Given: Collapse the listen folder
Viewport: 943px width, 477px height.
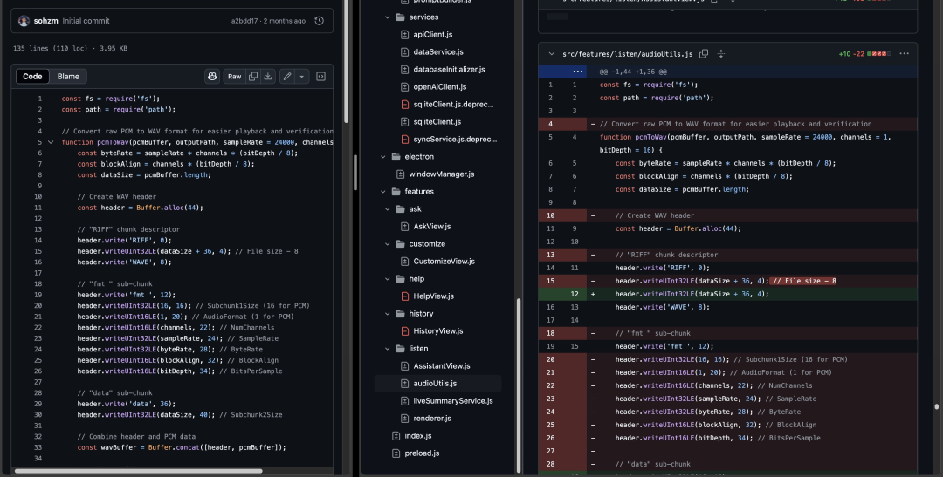Looking at the screenshot, I should pos(388,349).
